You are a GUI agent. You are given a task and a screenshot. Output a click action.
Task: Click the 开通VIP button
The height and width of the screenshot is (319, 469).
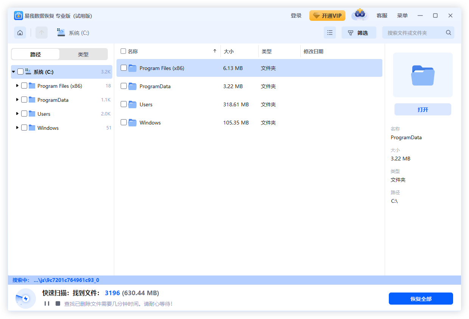point(327,16)
